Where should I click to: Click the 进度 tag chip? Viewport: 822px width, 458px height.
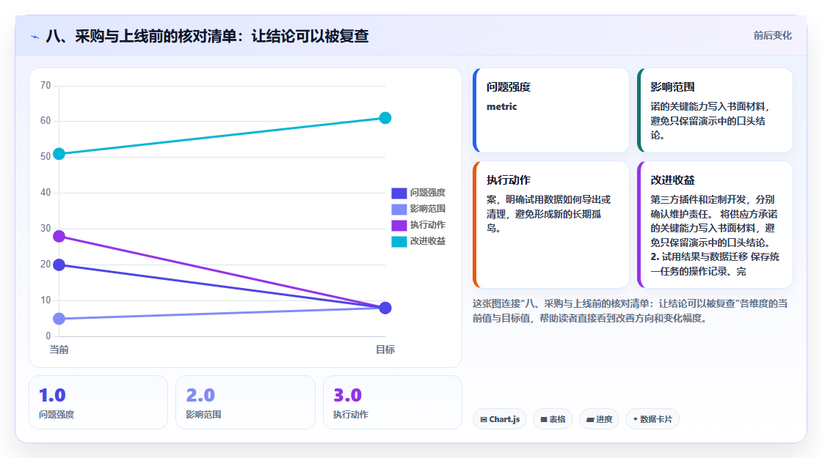(599, 419)
